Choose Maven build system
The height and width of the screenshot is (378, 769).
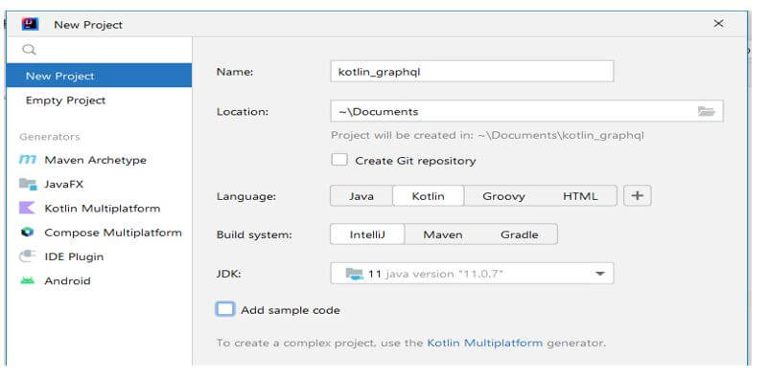click(443, 234)
